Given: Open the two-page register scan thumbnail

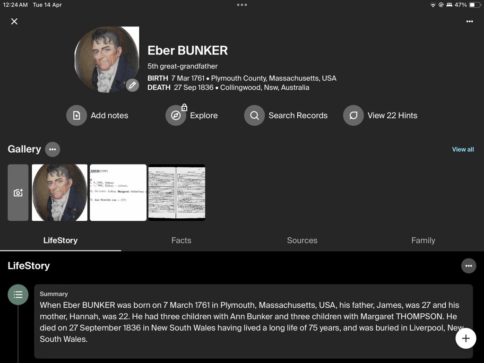Looking at the screenshot, I should (x=177, y=193).
